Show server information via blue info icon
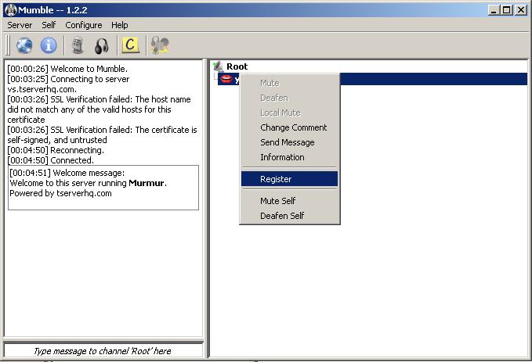This screenshot has height=362, width=532. coord(49,45)
